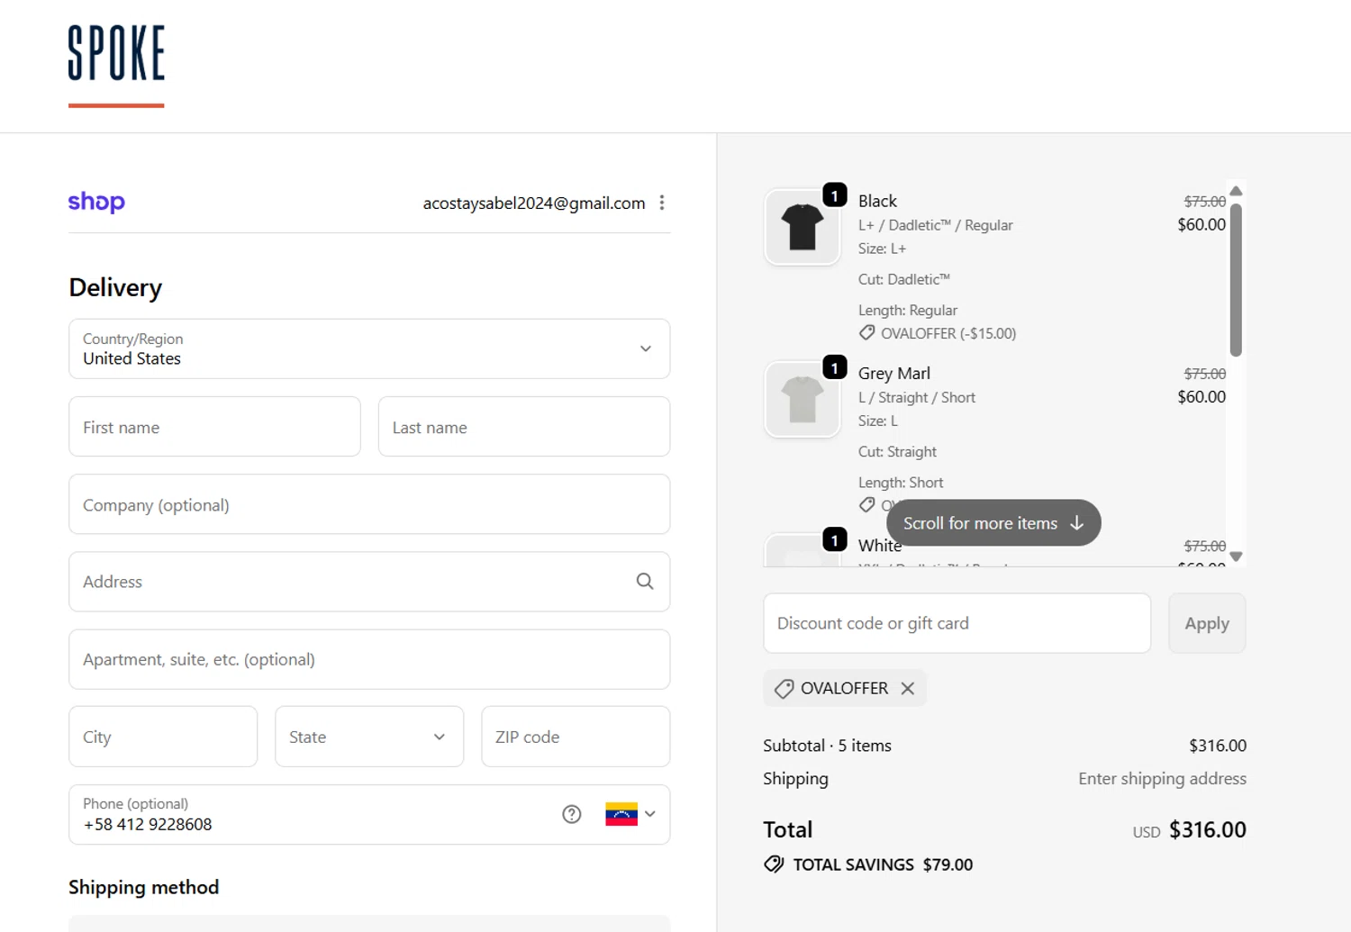Click the order list scroll up arrow
This screenshot has width=1351, height=932.
pos(1237,191)
